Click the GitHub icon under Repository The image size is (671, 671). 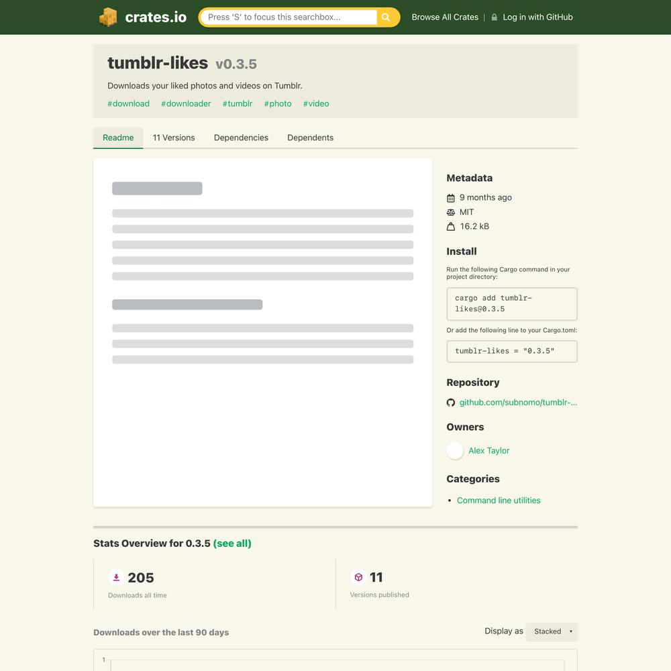(451, 403)
